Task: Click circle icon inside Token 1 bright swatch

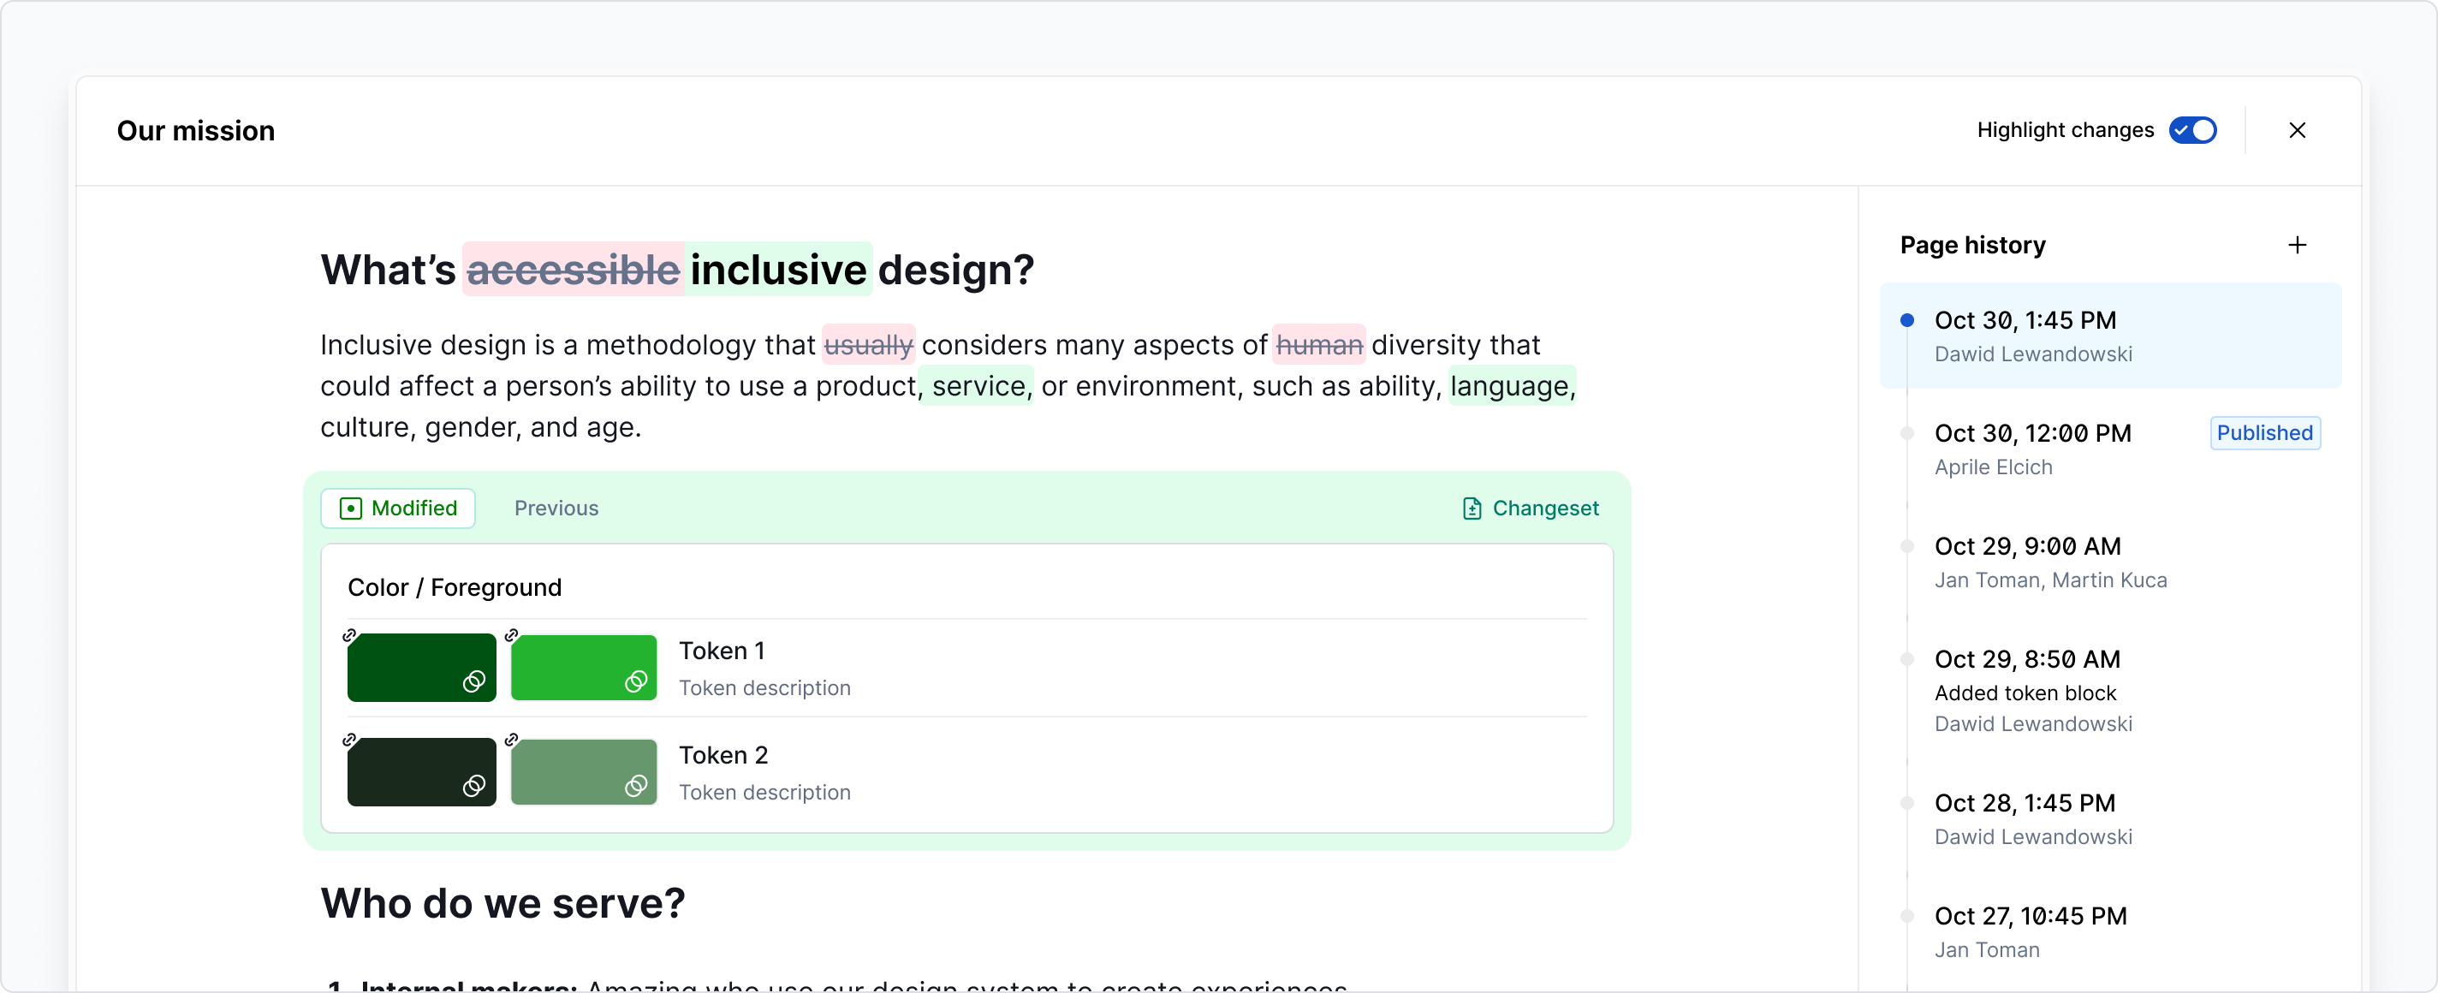Action: tap(636, 681)
